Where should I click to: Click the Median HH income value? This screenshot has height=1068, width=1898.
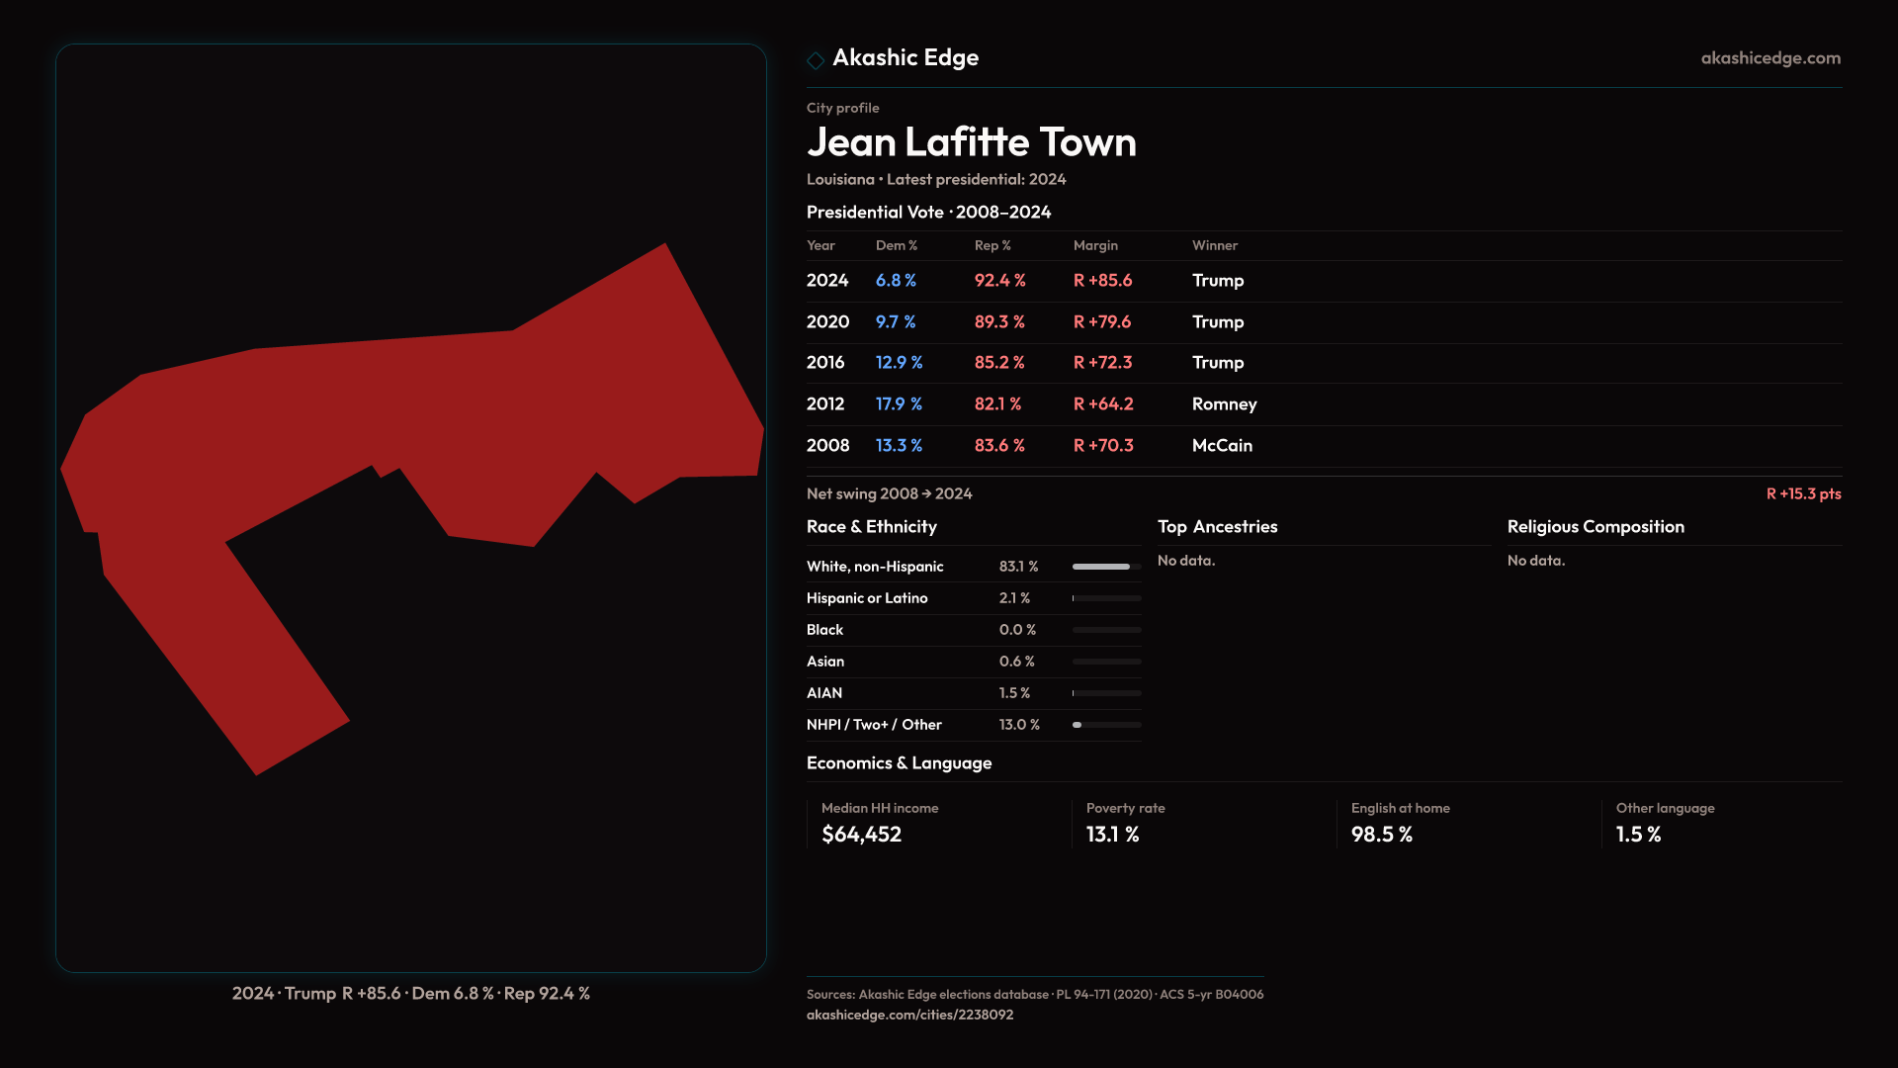pyautogui.click(x=861, y=835)
